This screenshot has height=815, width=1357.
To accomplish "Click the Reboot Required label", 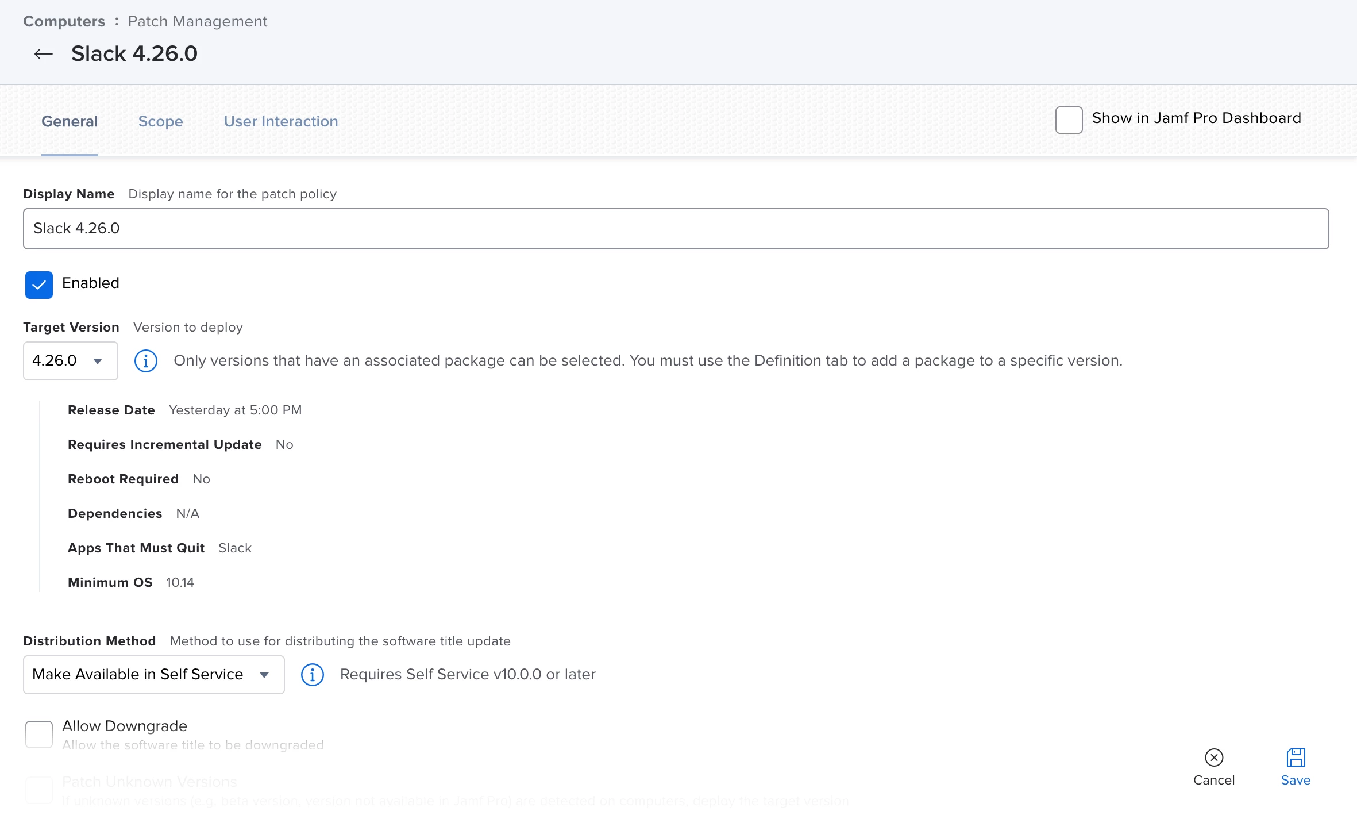I will tap(123, 479).
